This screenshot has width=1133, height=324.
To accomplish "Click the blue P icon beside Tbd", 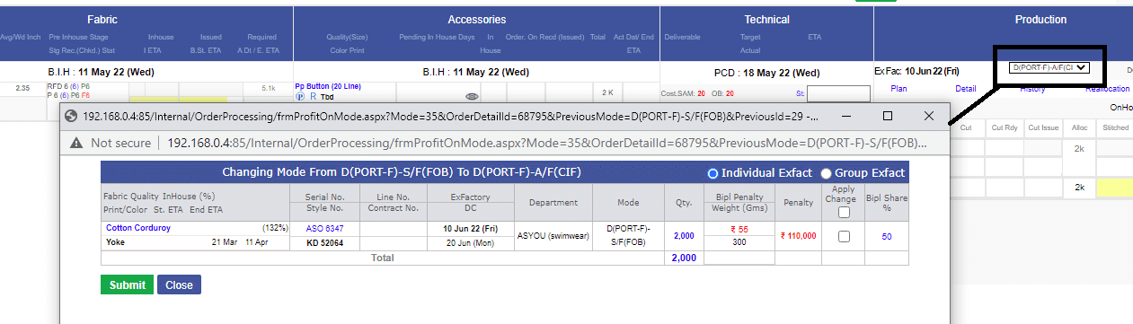I will coord(299,96).
